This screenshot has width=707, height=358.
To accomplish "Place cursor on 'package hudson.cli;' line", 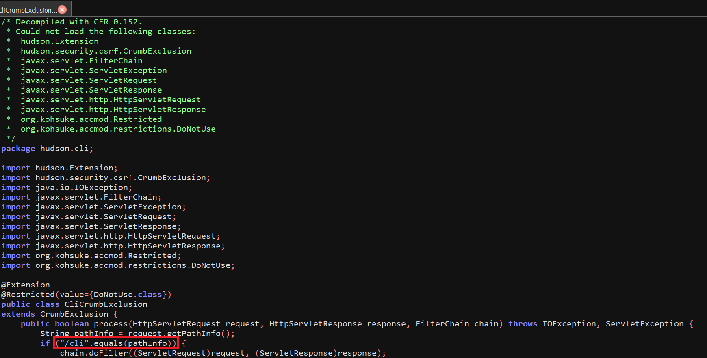I will coord(47,149).
